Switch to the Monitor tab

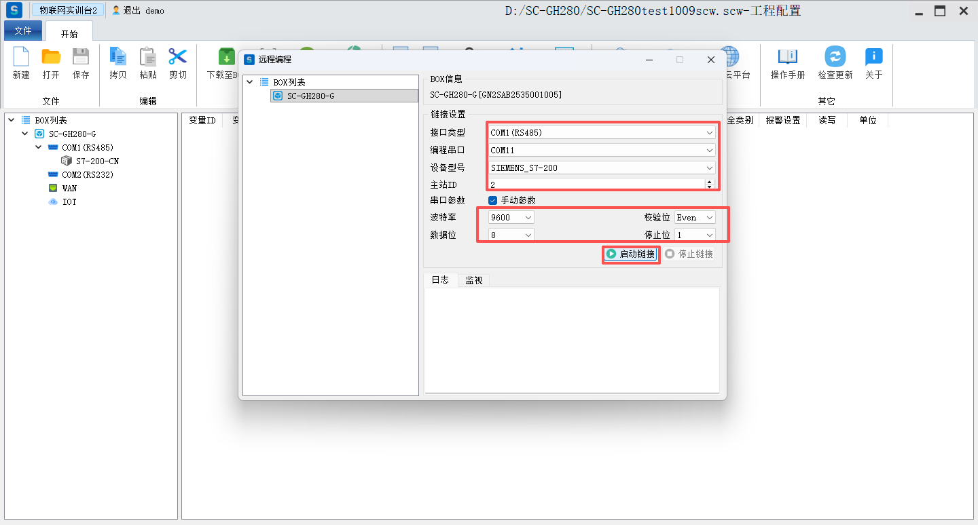(473, 280)
